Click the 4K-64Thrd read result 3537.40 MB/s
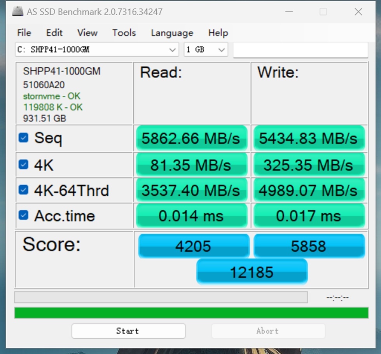 click(191, 190)
